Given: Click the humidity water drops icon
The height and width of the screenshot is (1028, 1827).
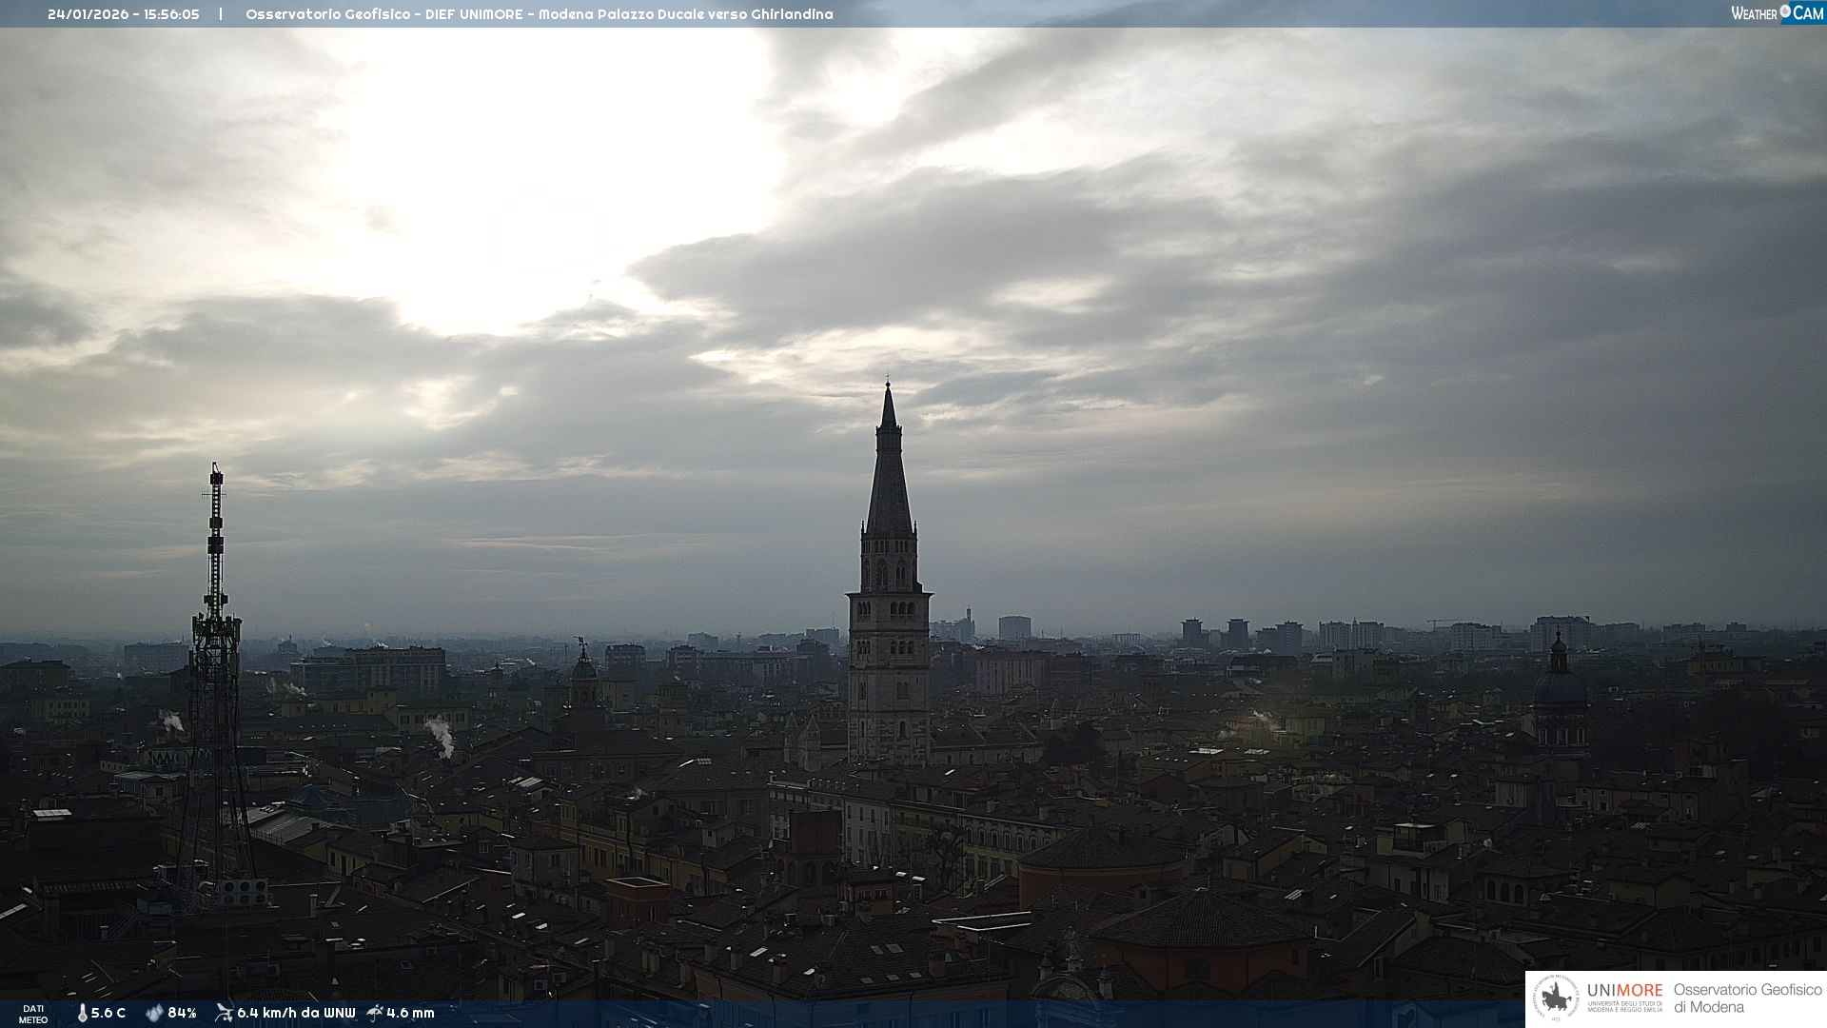Looking at the screenshot, I should tap(154, 1013).
